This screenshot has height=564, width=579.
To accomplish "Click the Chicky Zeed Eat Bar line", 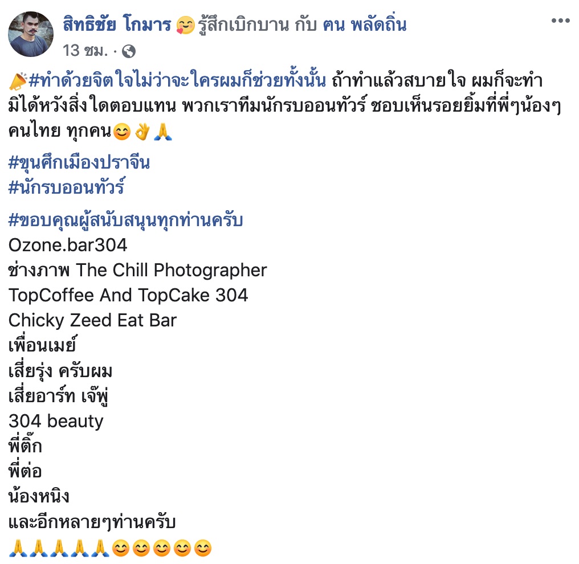I will click(93, 320).
